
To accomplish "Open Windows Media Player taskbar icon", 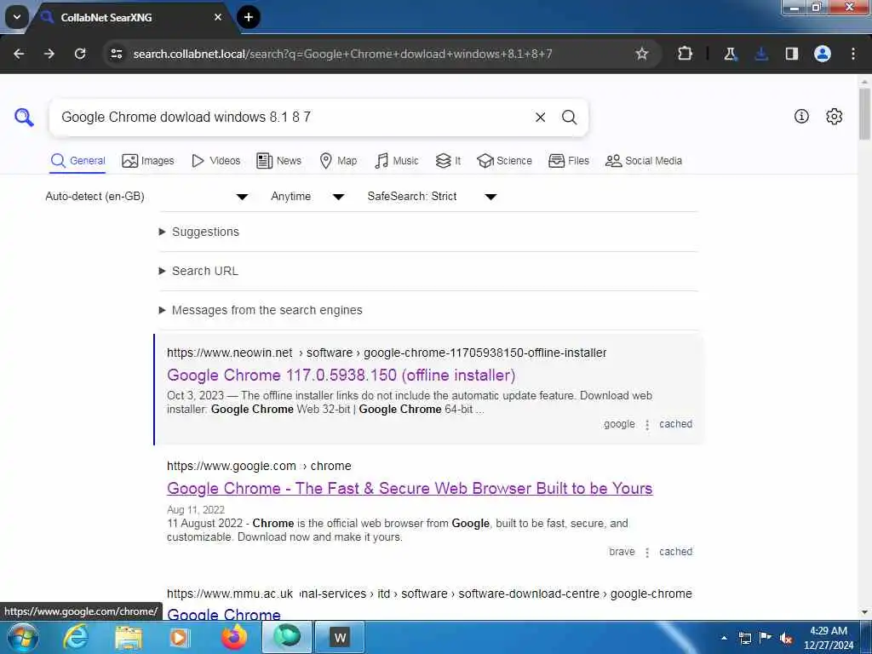I will point(179,637).
